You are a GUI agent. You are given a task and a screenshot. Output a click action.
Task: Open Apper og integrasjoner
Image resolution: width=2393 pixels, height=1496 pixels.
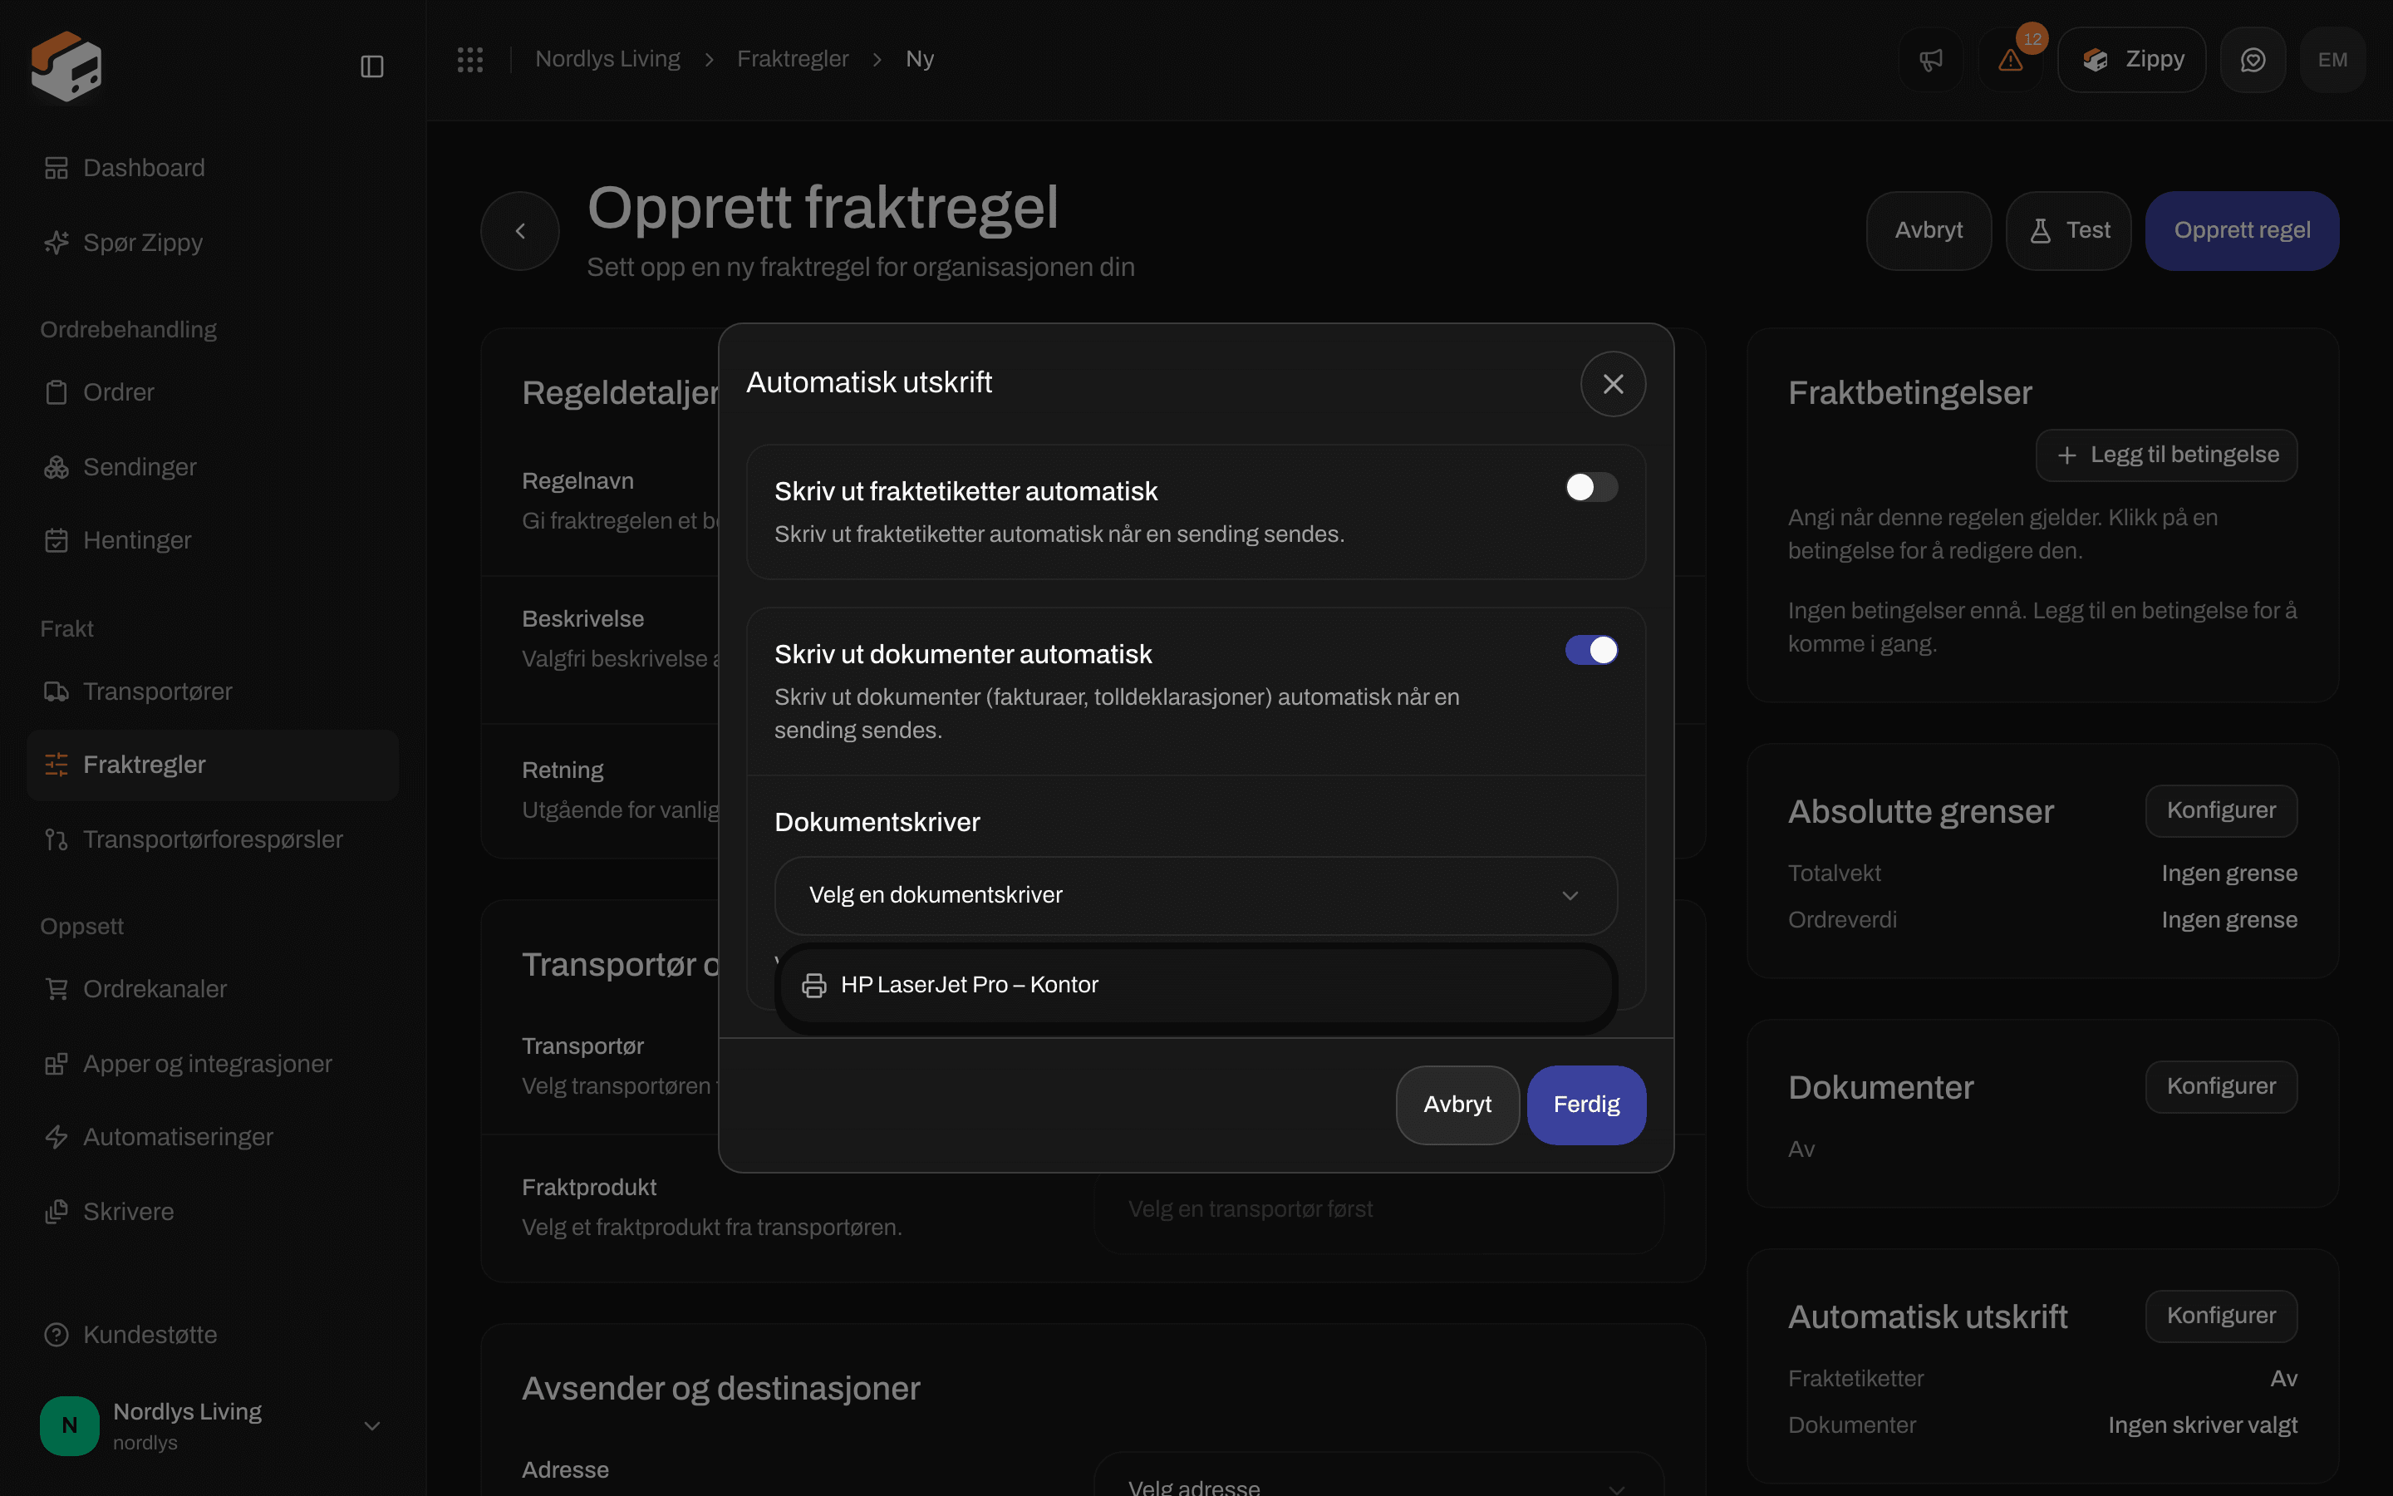click(213, 1064)
